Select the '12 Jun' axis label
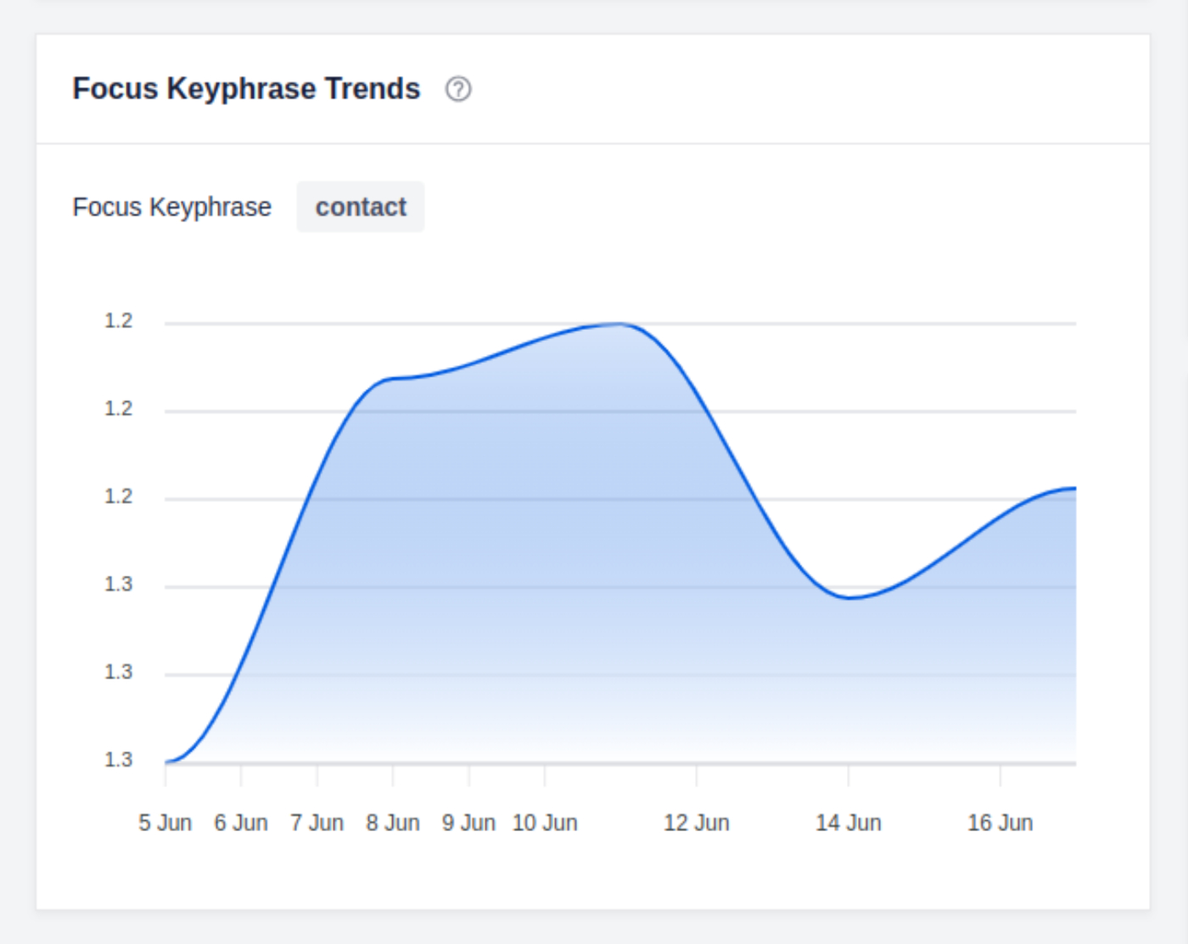 tap(697, 823)
